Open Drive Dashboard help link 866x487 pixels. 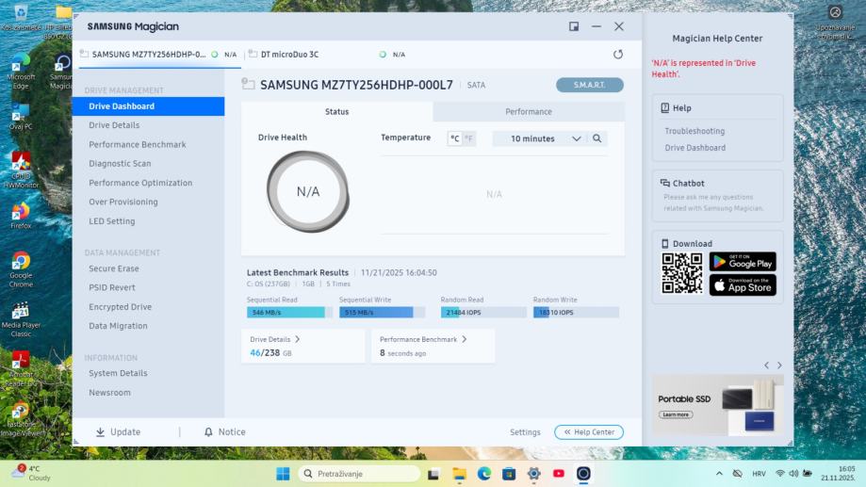[x=695, y=148]
